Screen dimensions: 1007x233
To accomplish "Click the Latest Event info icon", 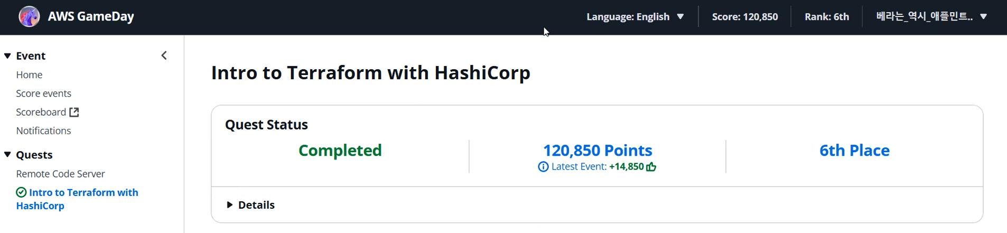I will pyautogui.click(x=543, y=167).
